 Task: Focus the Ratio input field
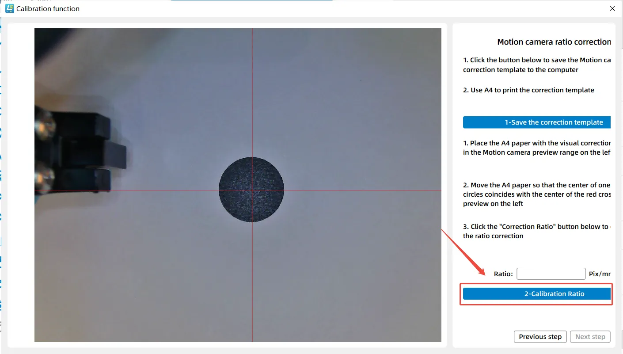coord(551,274)
